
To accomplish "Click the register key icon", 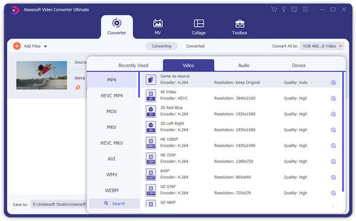I will point(284,9).
